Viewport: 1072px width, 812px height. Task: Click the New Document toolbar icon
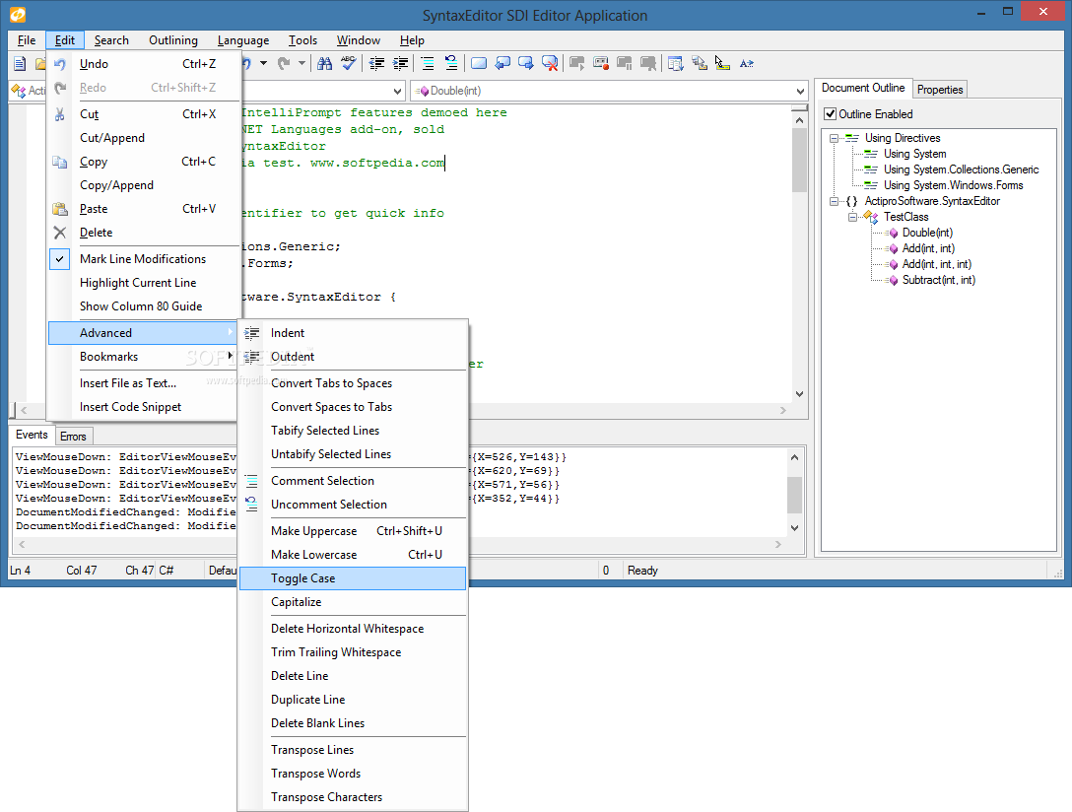20,64
